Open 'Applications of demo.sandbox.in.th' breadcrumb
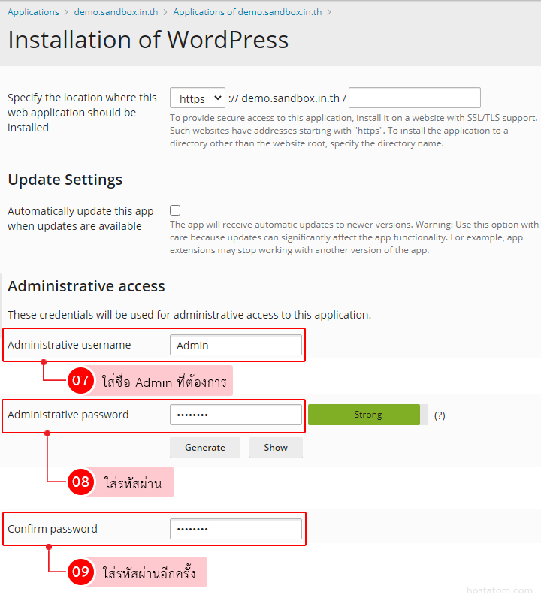Image resolution: width=541 pixels, height=601 pixels. click(247, 12)
